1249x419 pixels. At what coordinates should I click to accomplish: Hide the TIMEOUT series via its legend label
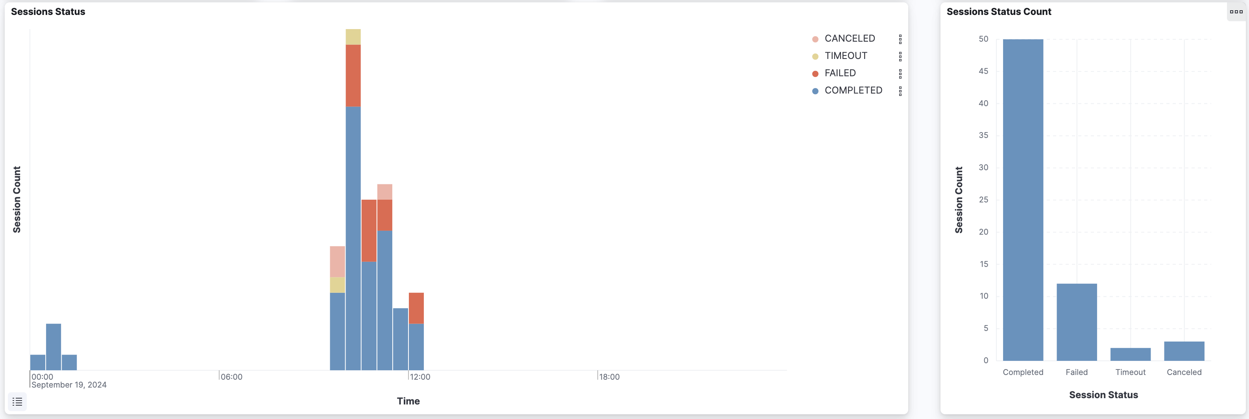(846, 55)
